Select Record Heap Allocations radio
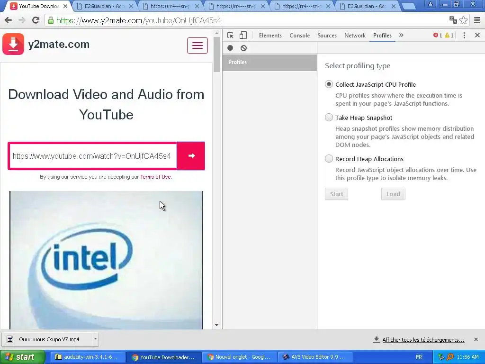This screenshot has height=364, width=485. [x=329, y=158]
